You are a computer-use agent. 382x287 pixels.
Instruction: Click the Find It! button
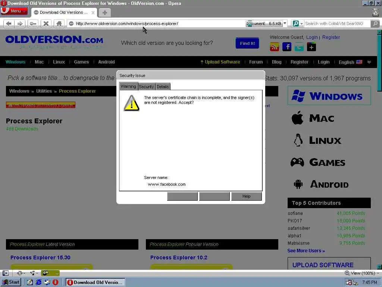click(247, 43)
